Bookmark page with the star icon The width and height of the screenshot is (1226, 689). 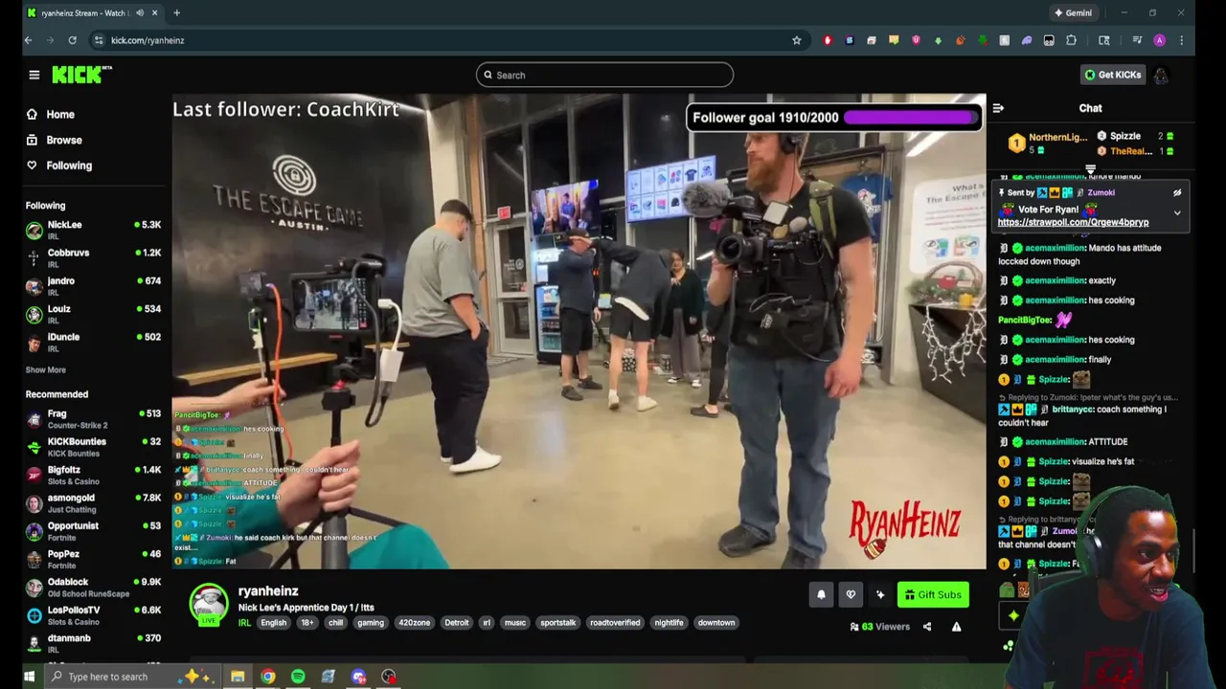click(796, 40)
